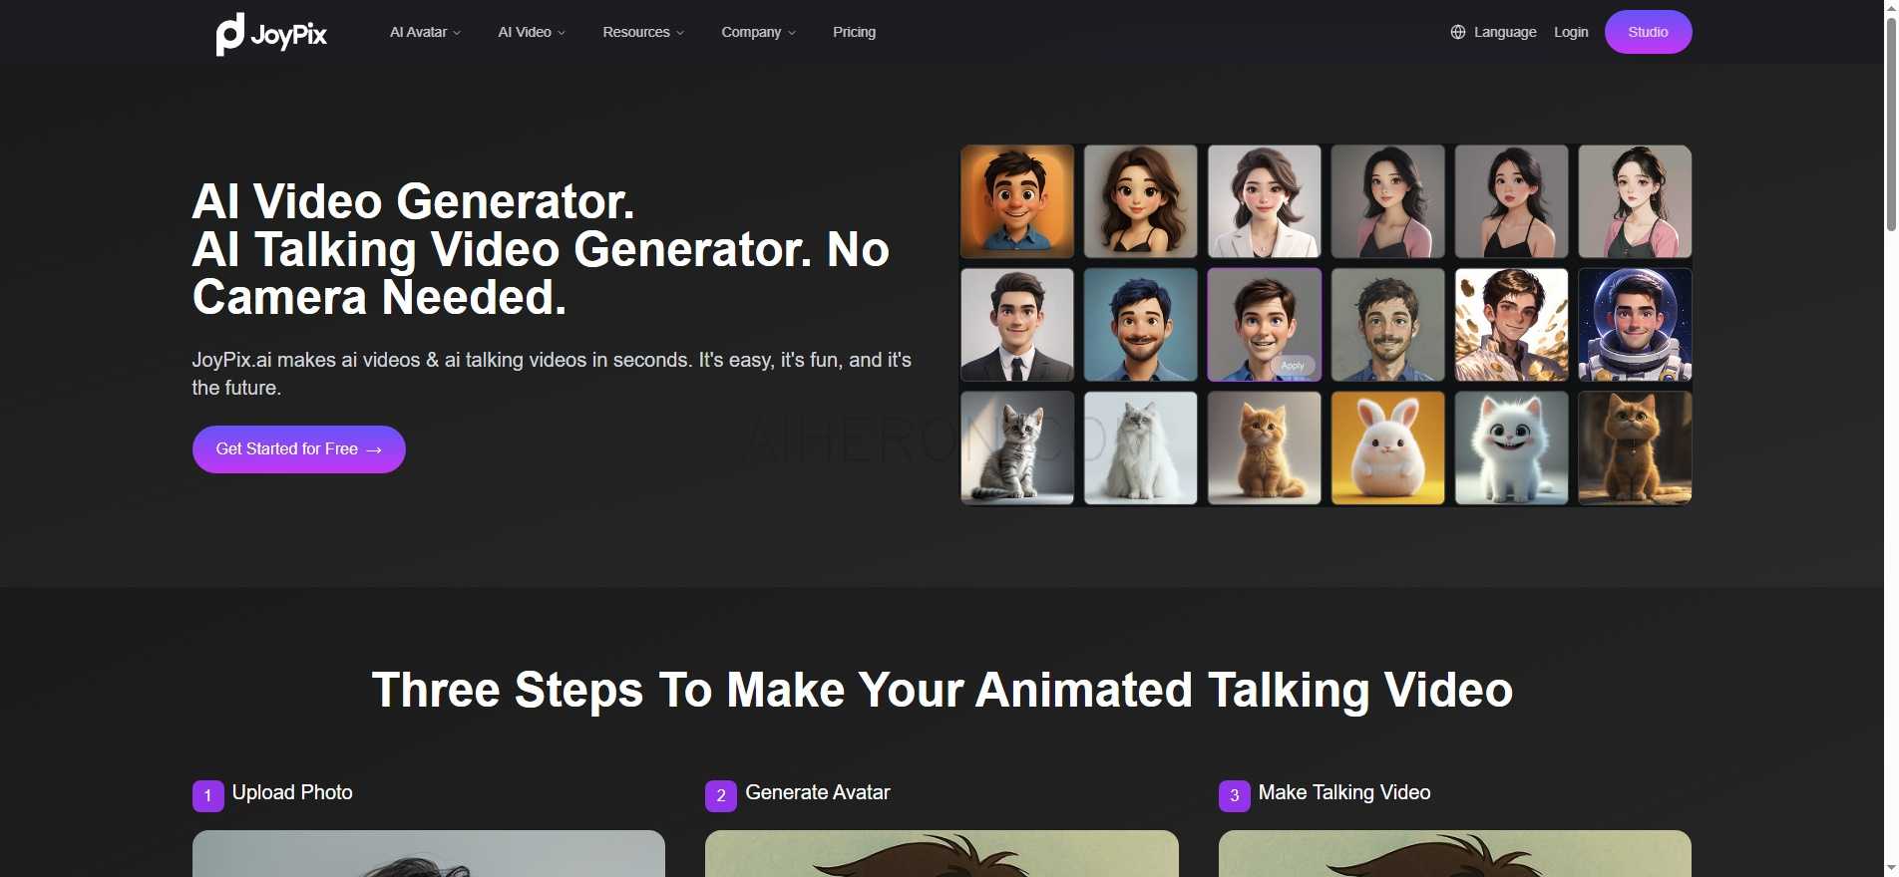The width and height of the screenshot is (1899, 877).
Task: Click the JoyPix logo
Action: 271,34
